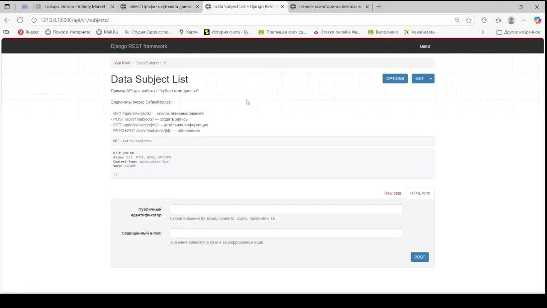Navigate back to the previous page
The width and height of the screenshot is (547, 308).
coord(7,20)
